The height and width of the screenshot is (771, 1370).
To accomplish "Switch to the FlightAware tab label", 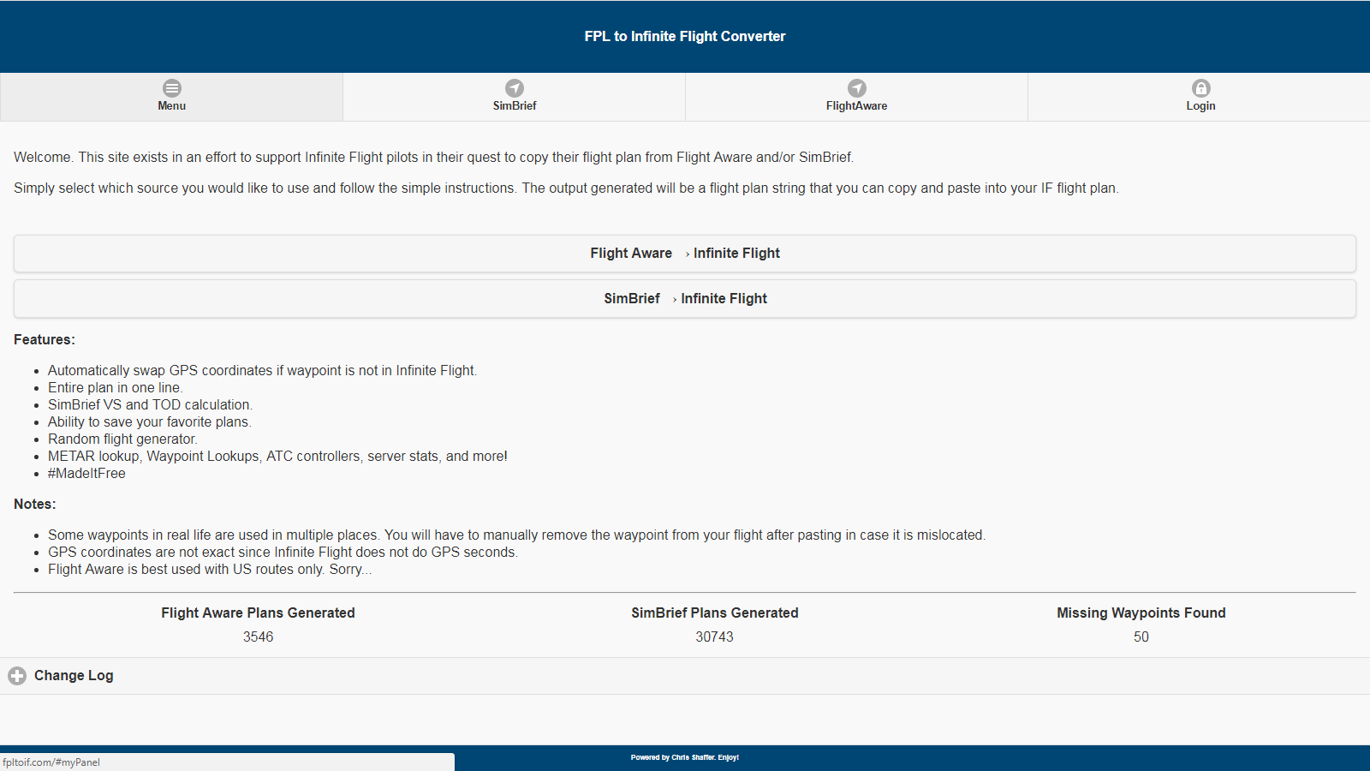I will click(856, 106).
